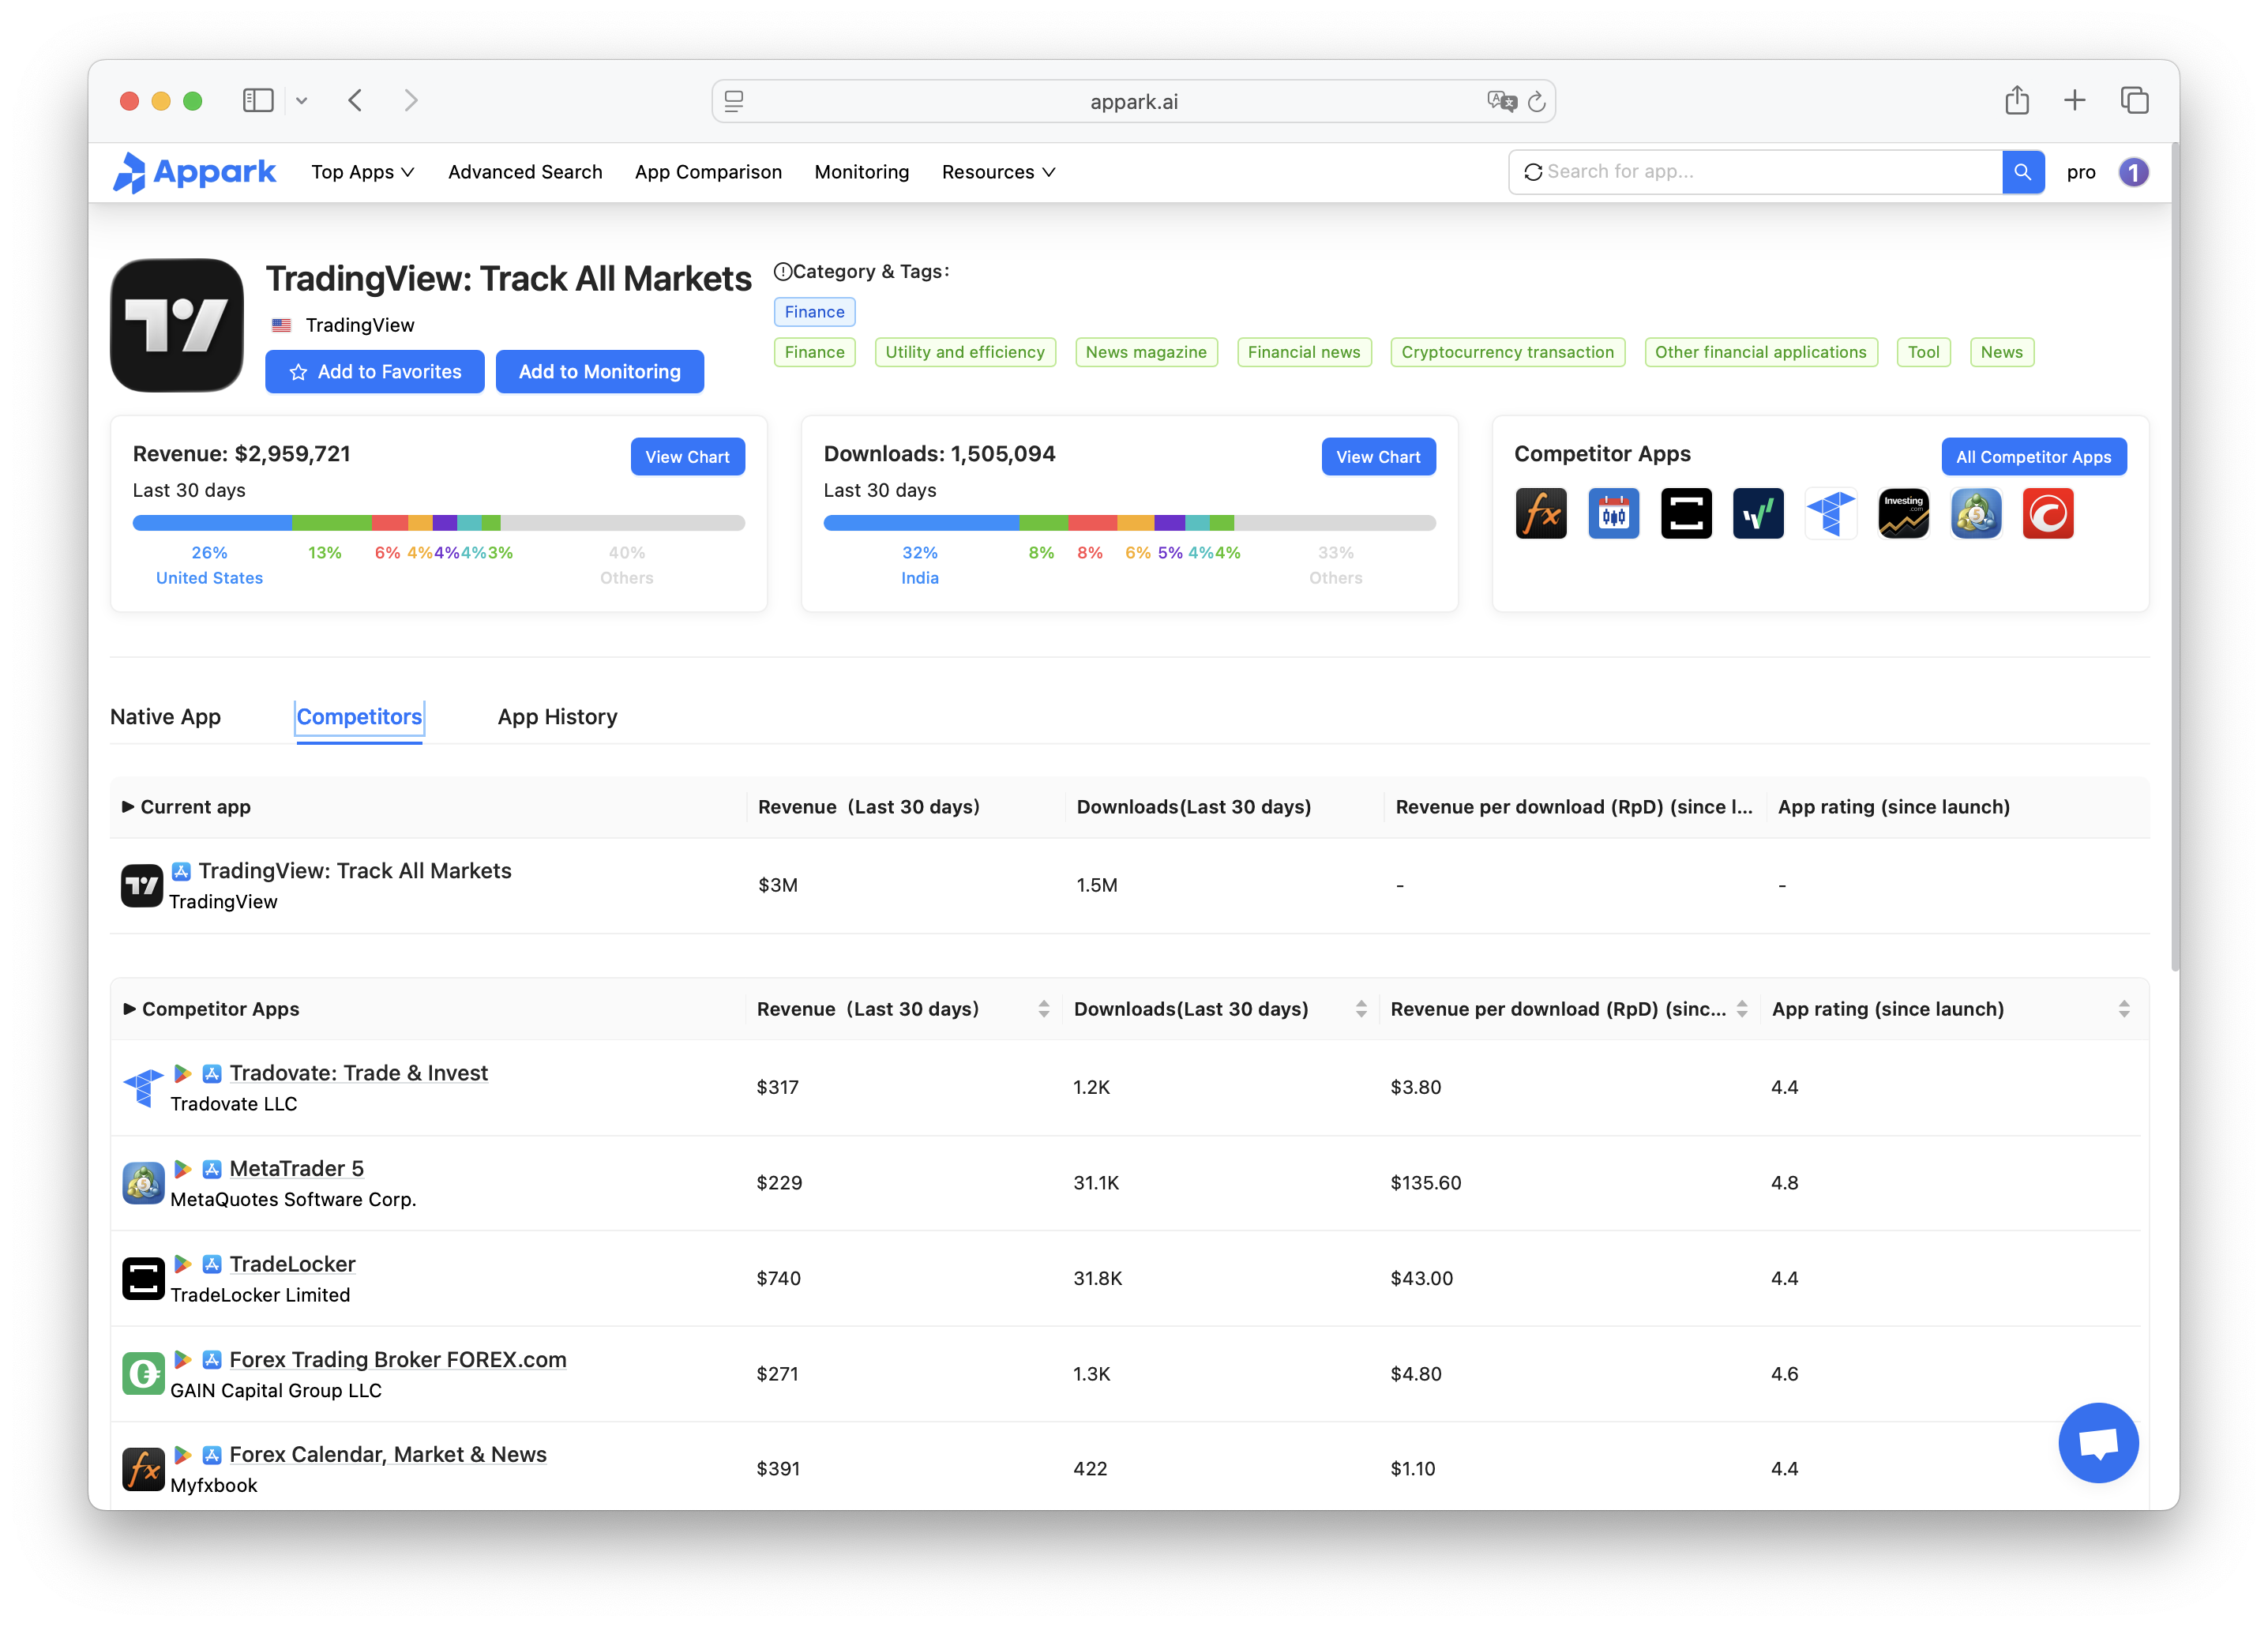Image resolution: width=2268 pixels, height=1627 pixels.
Task: Select the Myfxbook fx icon in Competitor Apps
Action: point(1541,513)
